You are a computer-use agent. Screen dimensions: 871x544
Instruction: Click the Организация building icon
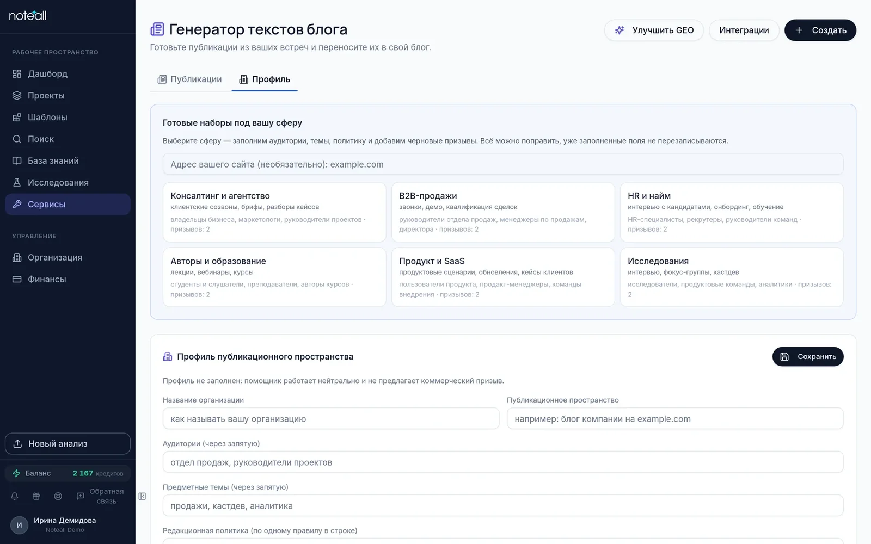click(17, 257)
